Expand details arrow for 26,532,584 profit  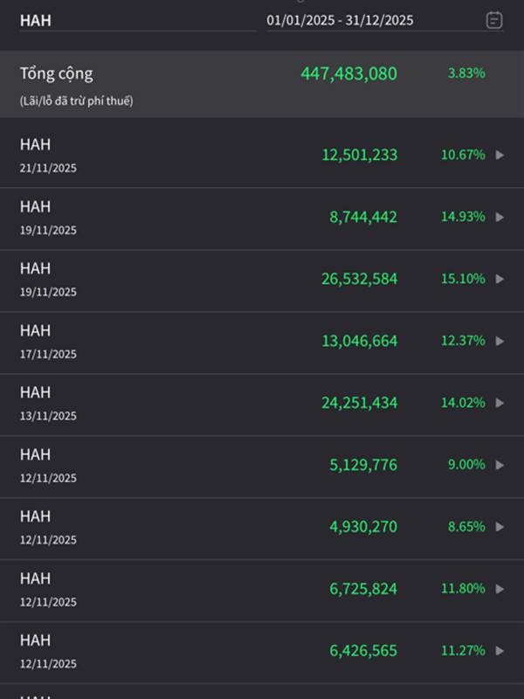click(500, 279)
